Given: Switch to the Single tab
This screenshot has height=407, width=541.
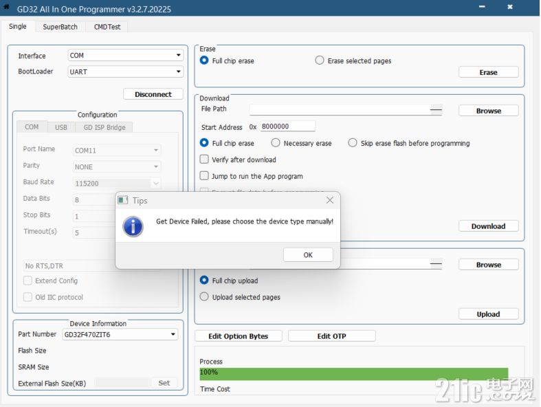Looking at the screenshot, I should tap(18, 26).
